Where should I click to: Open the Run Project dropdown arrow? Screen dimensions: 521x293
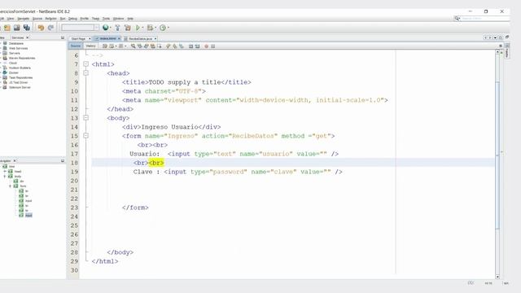coord(143,28)
